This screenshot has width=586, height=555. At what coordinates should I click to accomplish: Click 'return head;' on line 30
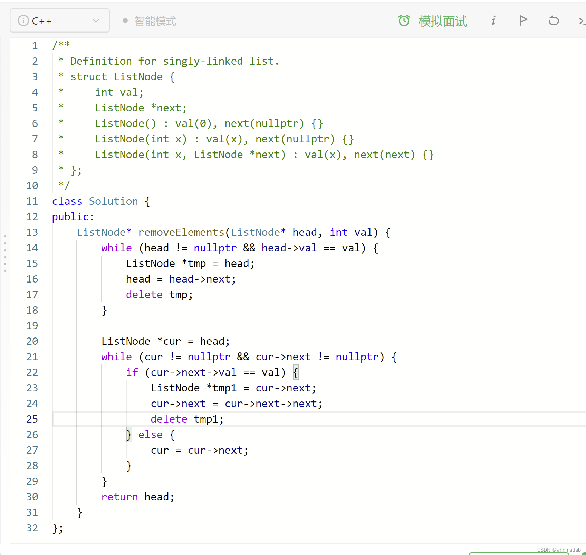[138, 497]
